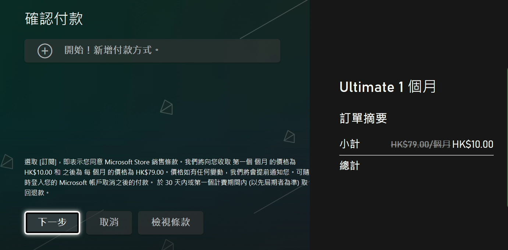508x250 pixels.
Task: Click the divider line under 小計
Action: (x=416, y=155)
